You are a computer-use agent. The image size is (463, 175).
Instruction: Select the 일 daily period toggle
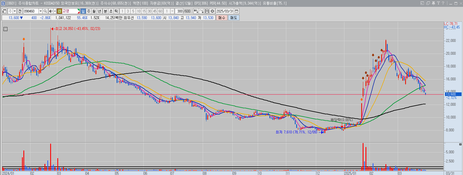[83, 11]
